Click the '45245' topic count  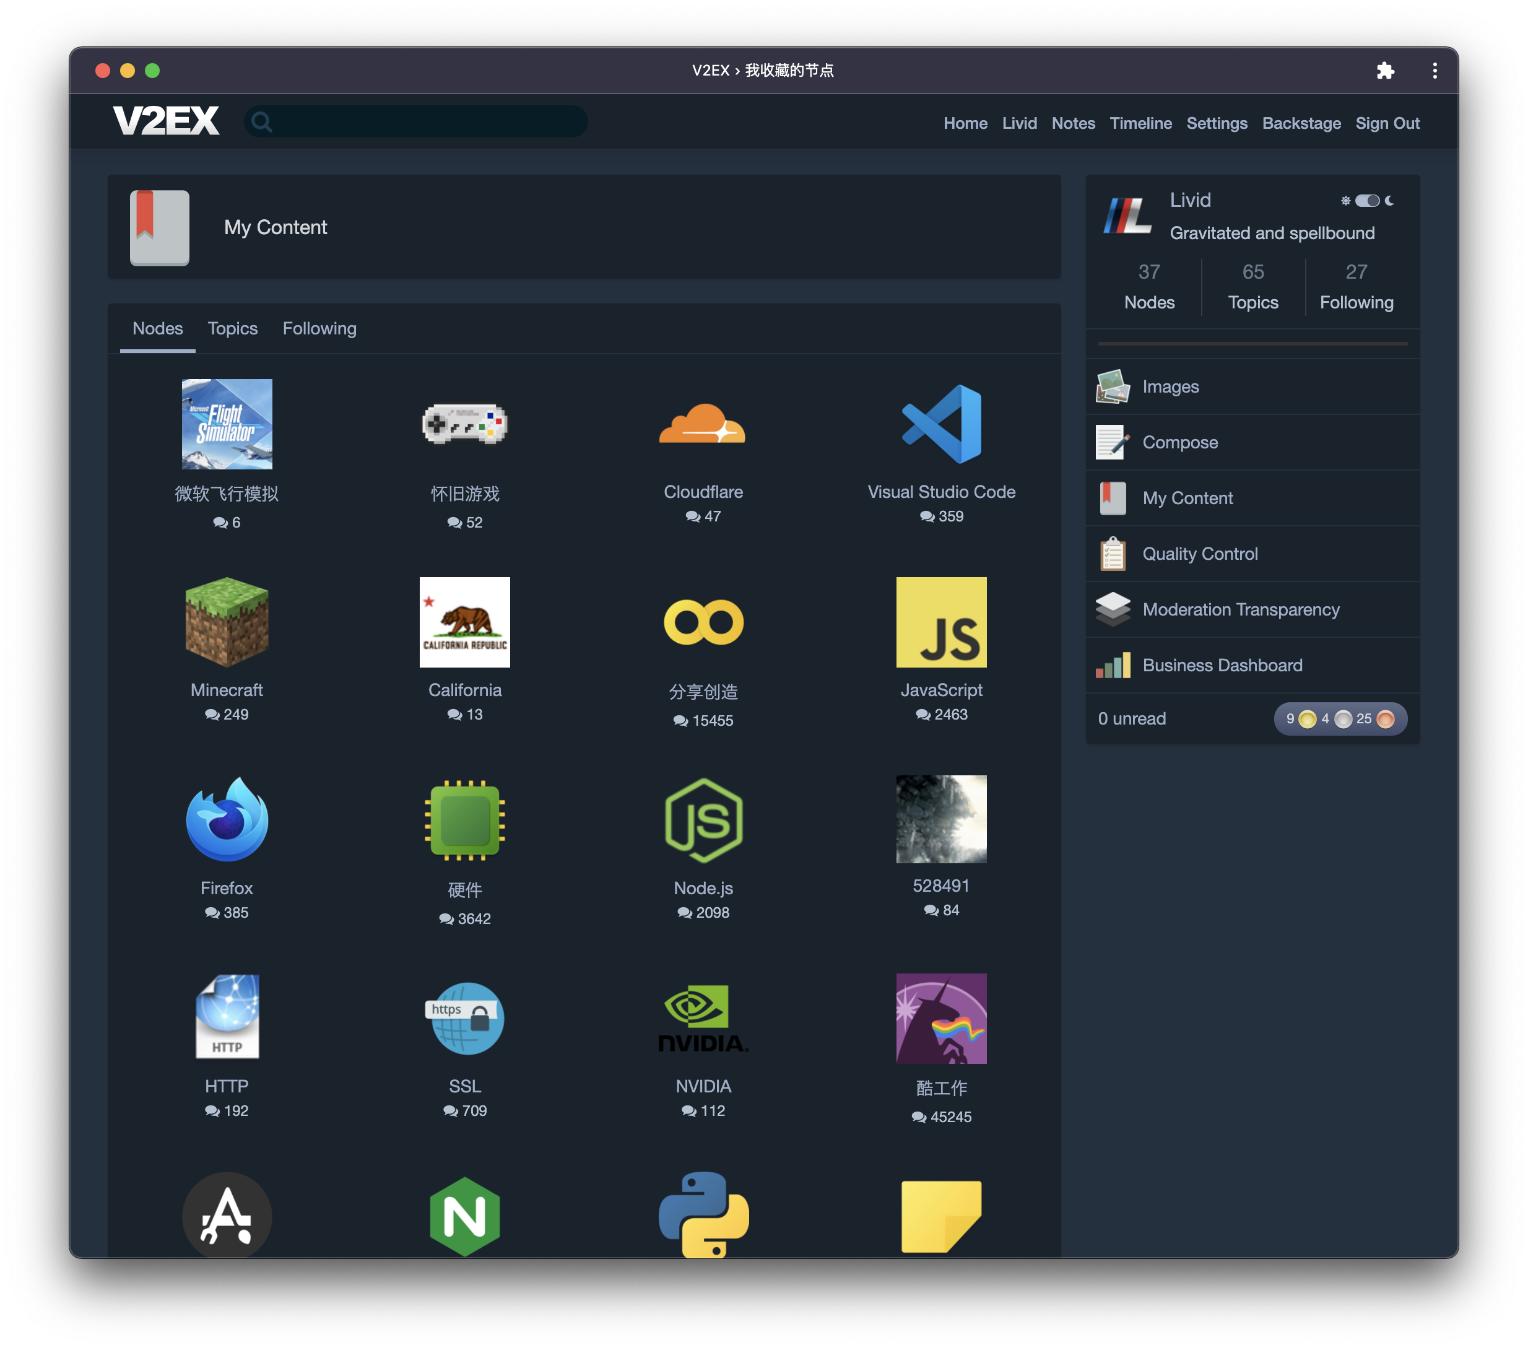click(x=950, y=1117)
